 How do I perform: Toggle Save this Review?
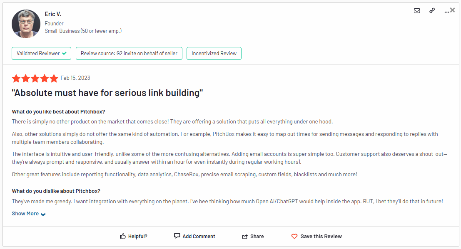click(316, 236)
